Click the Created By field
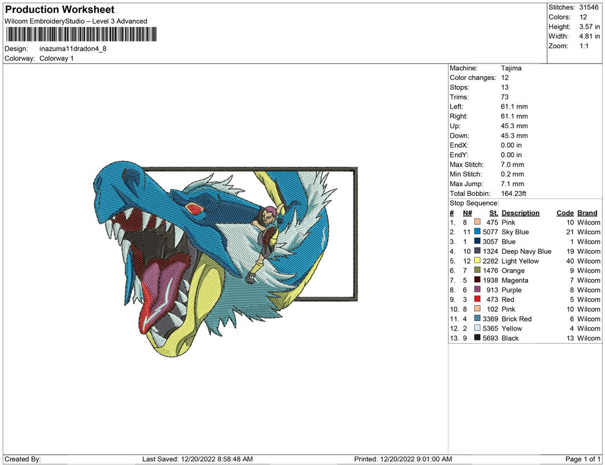Viewport: 605px width, 465px height. pos(23,459)
